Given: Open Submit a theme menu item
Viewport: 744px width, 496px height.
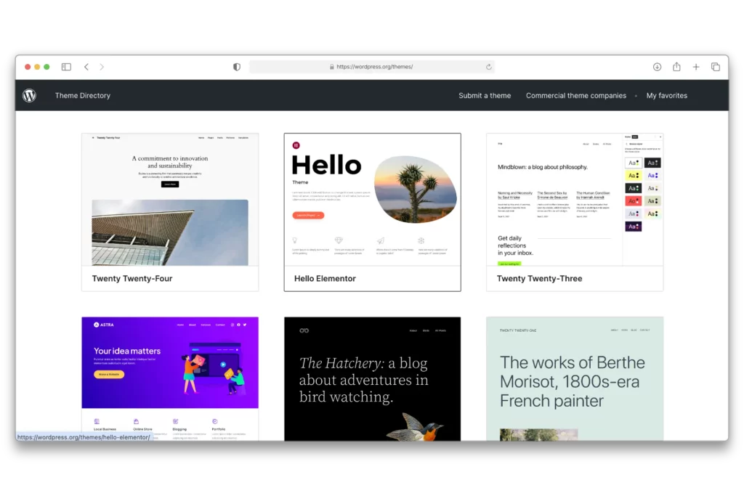Looking at the screenshot, I should pos(485,96).
